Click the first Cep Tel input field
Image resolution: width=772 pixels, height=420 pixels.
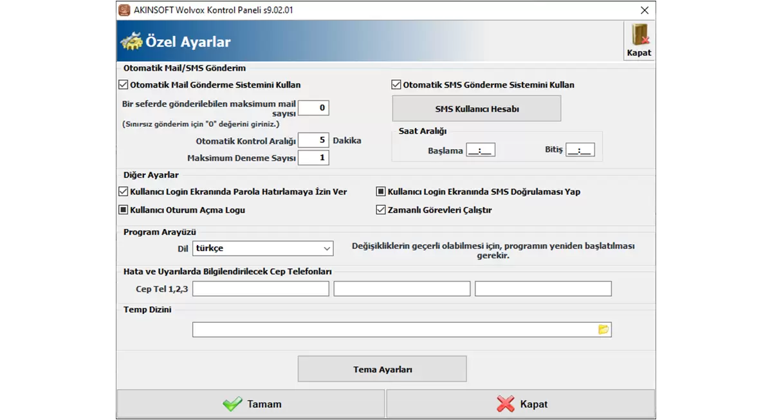click(x=261, y=289)
